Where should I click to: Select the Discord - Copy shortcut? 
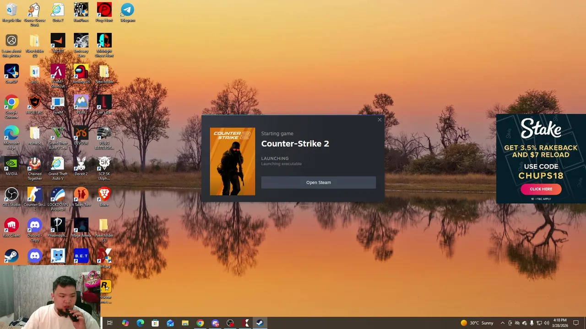point(35,230)
